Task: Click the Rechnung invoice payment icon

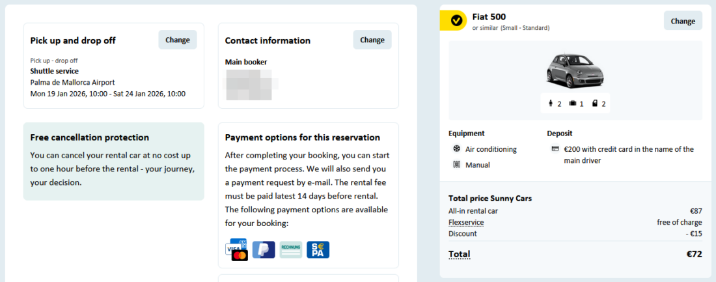Action: 291,249
